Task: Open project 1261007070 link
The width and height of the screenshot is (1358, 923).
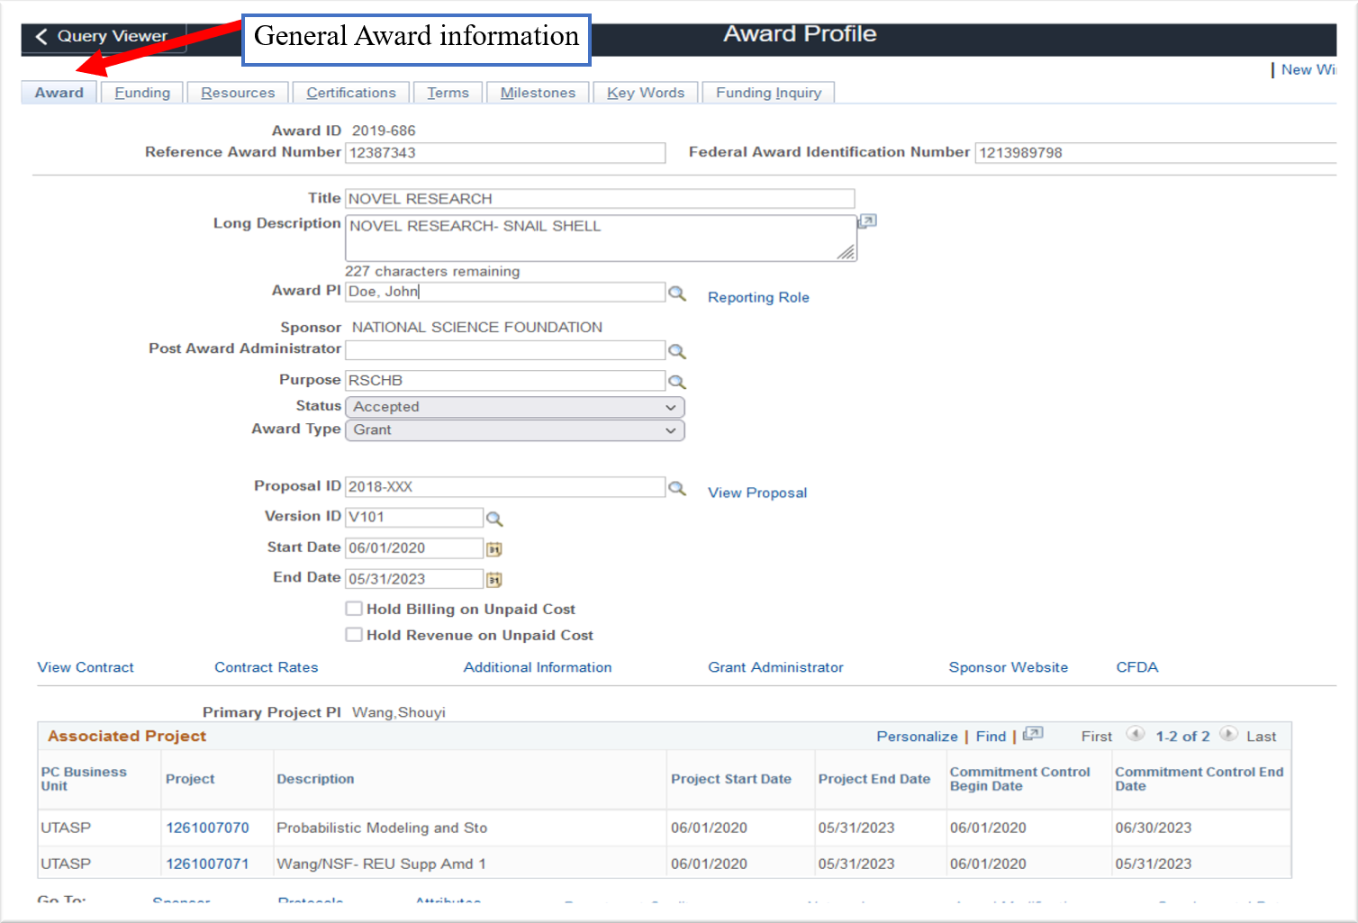Action: coord(207,828)
